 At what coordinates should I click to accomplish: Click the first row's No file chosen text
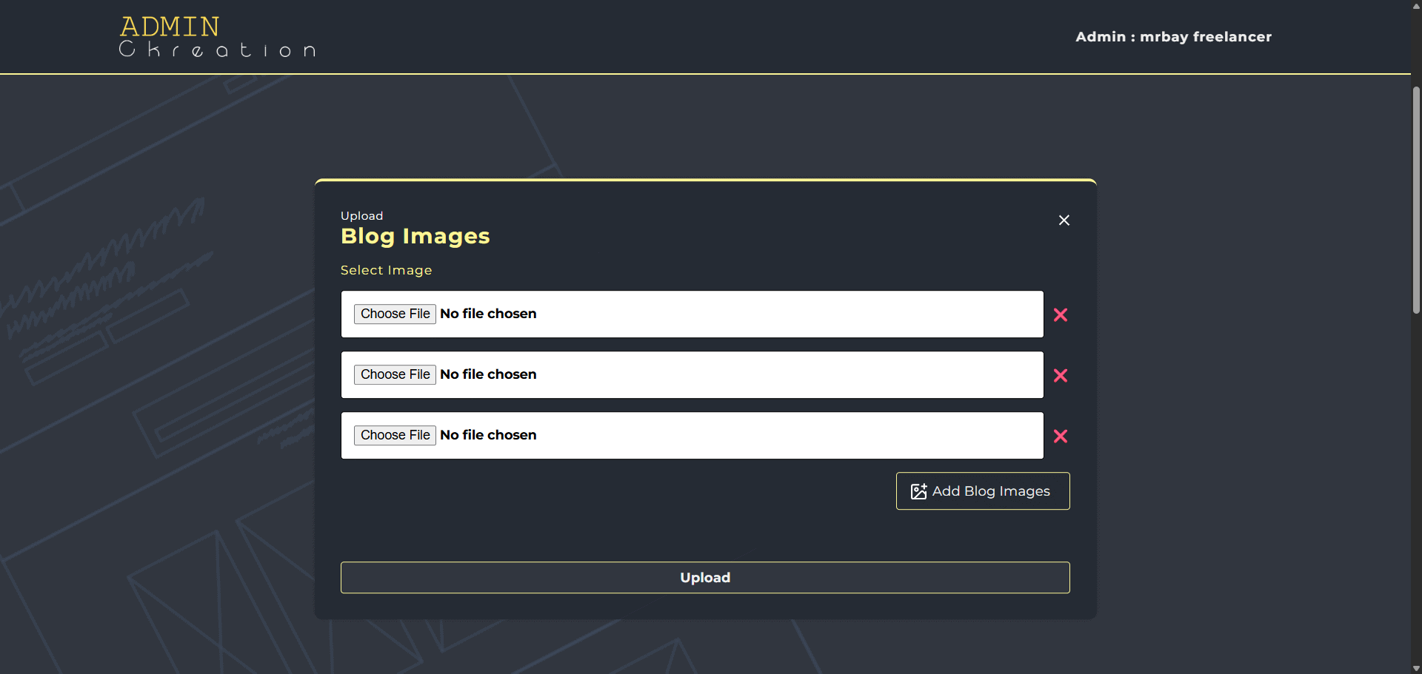[x=488, y=314]
